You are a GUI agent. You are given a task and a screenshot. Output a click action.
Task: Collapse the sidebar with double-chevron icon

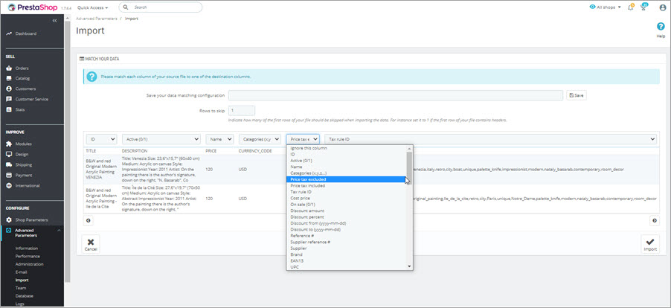click(55, 21)
